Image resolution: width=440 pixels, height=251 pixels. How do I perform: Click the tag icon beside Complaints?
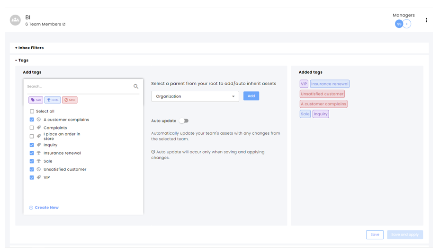39,128
